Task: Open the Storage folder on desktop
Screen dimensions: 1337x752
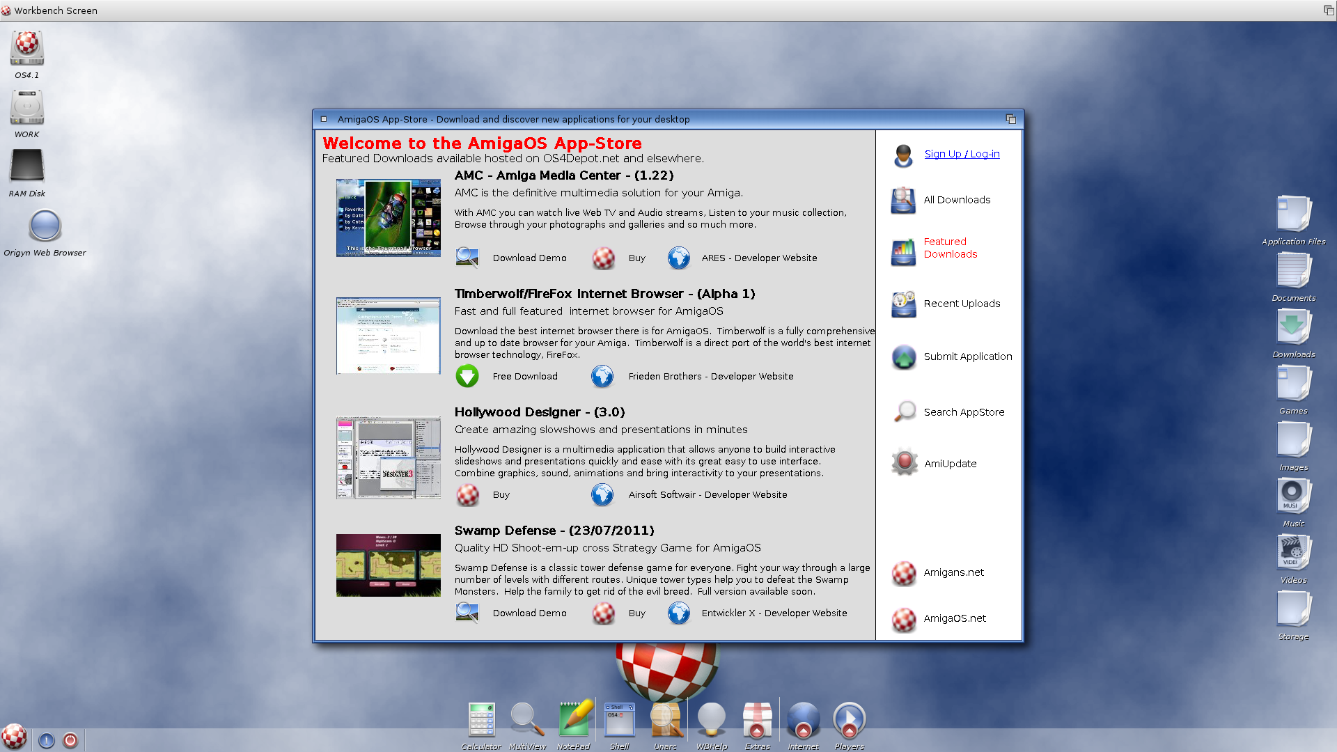Action: click(x=1294, y=609)
